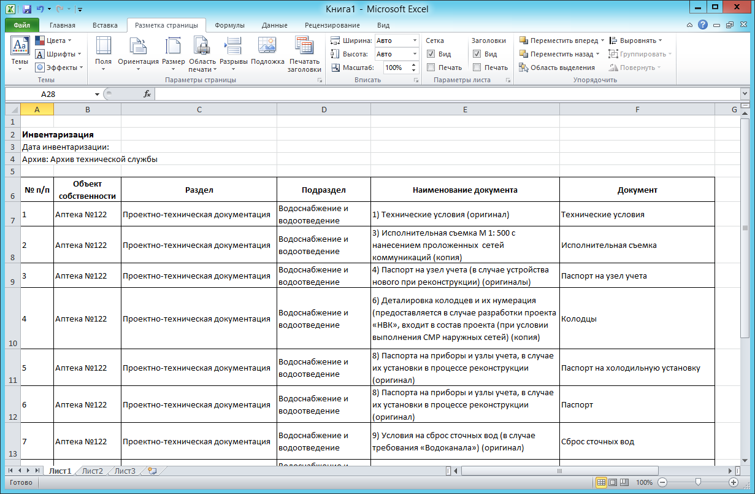
Task: Zoom out with the minus button
Action: [662, 482]
